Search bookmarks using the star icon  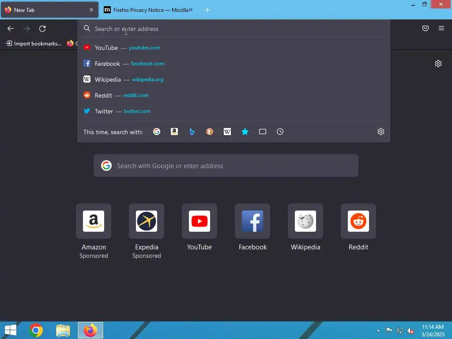(245, 132)
